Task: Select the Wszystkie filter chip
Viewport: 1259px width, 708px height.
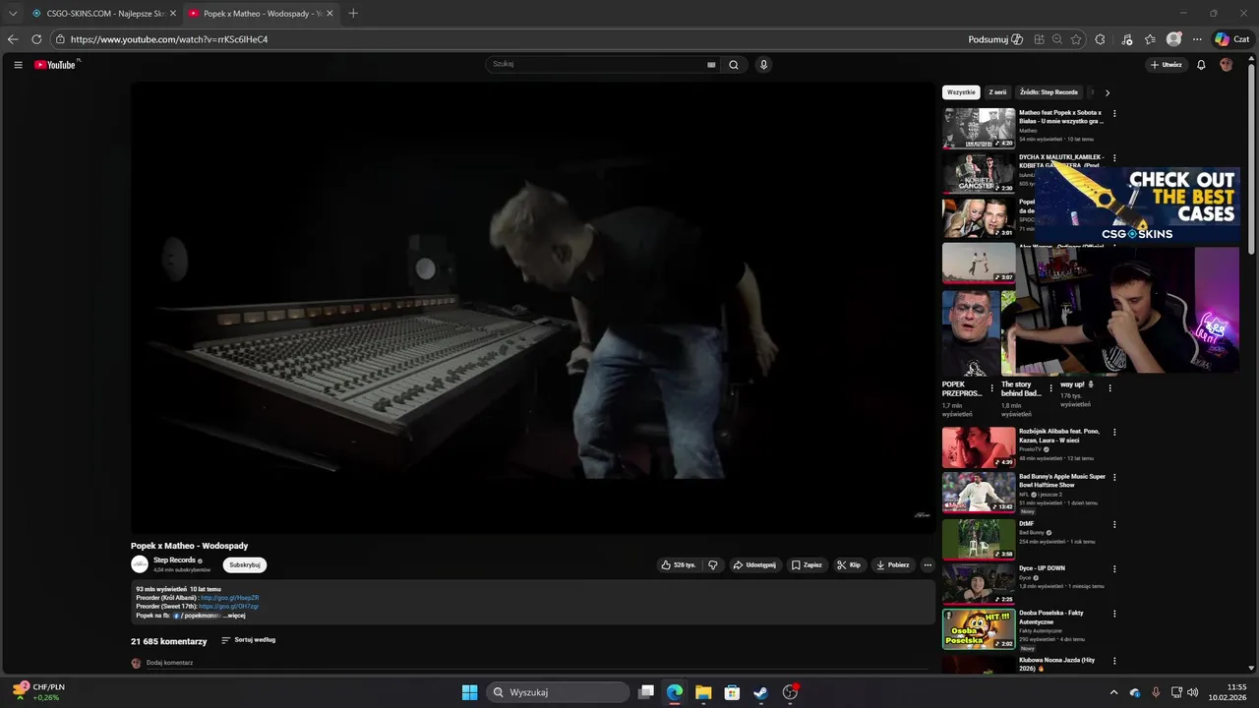Action: [961, 92]
